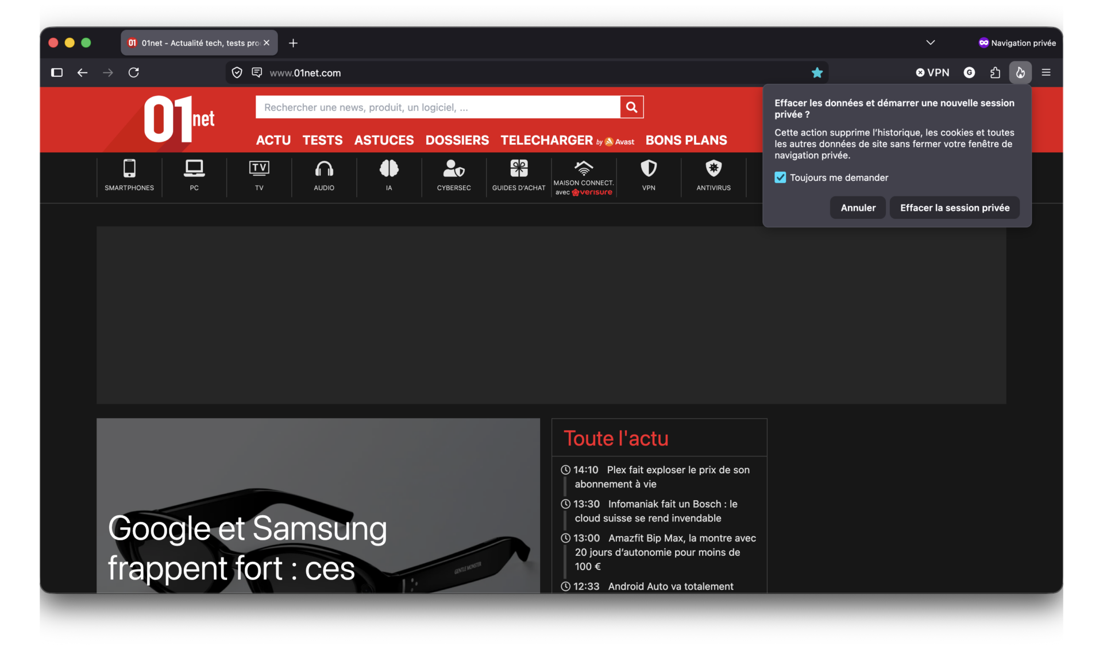
Task: Open the ACTU menu
Action: click(x=273, y=140)
